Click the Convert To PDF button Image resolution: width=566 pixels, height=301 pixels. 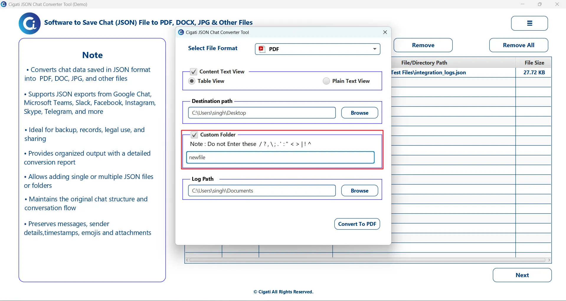click(357, 224)
